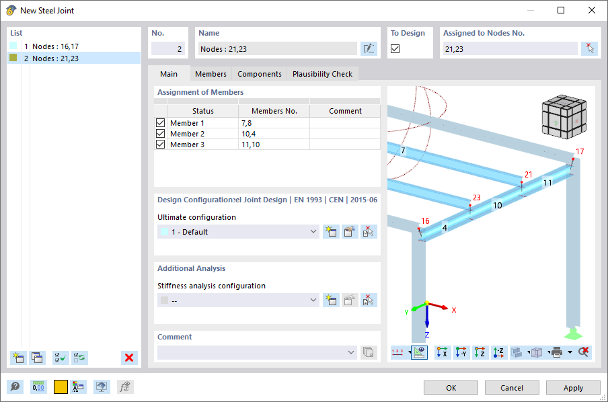Click the print graphic icon

557,352
